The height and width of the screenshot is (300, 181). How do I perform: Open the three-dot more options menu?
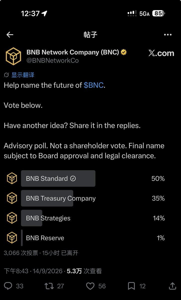[168, 35]
